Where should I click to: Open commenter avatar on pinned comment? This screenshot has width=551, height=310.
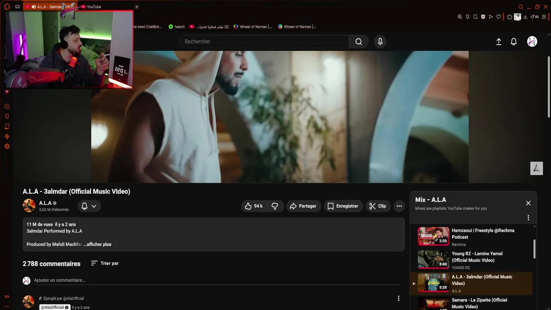28,301
